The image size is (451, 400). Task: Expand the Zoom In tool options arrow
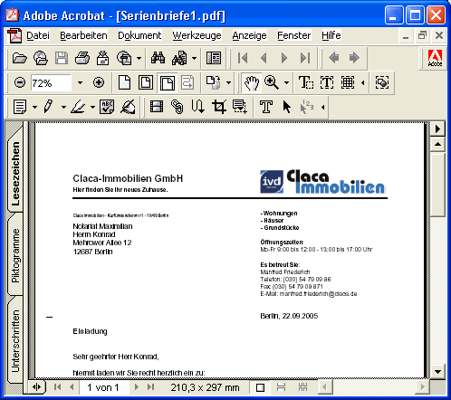point(286,82)
